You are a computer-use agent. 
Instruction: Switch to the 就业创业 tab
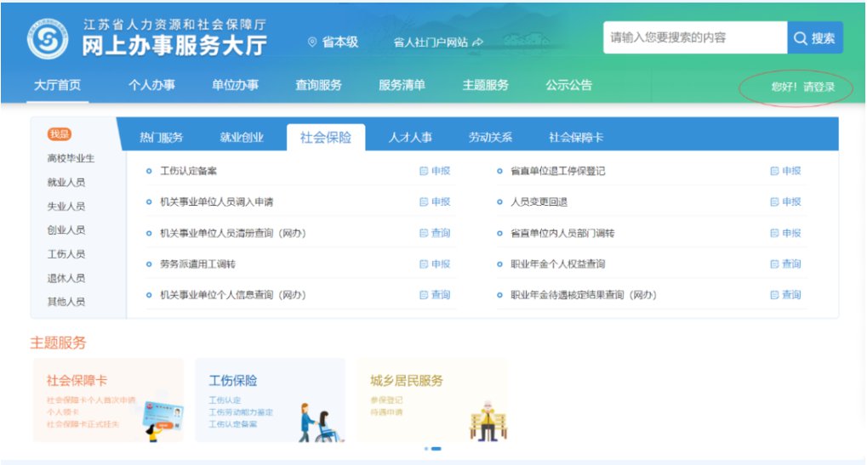pos(242,138)
